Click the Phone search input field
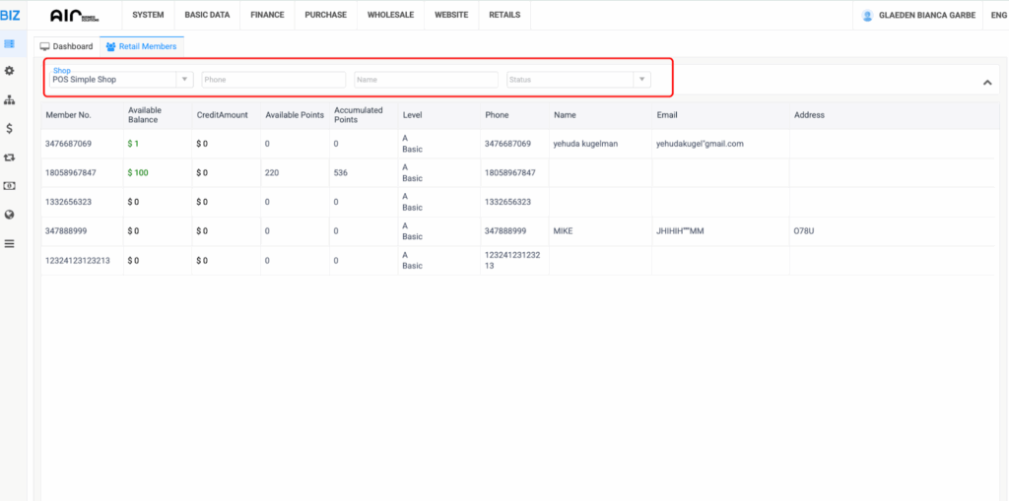Viewport: 1009px width, 501px height. [x=273, y=80]
